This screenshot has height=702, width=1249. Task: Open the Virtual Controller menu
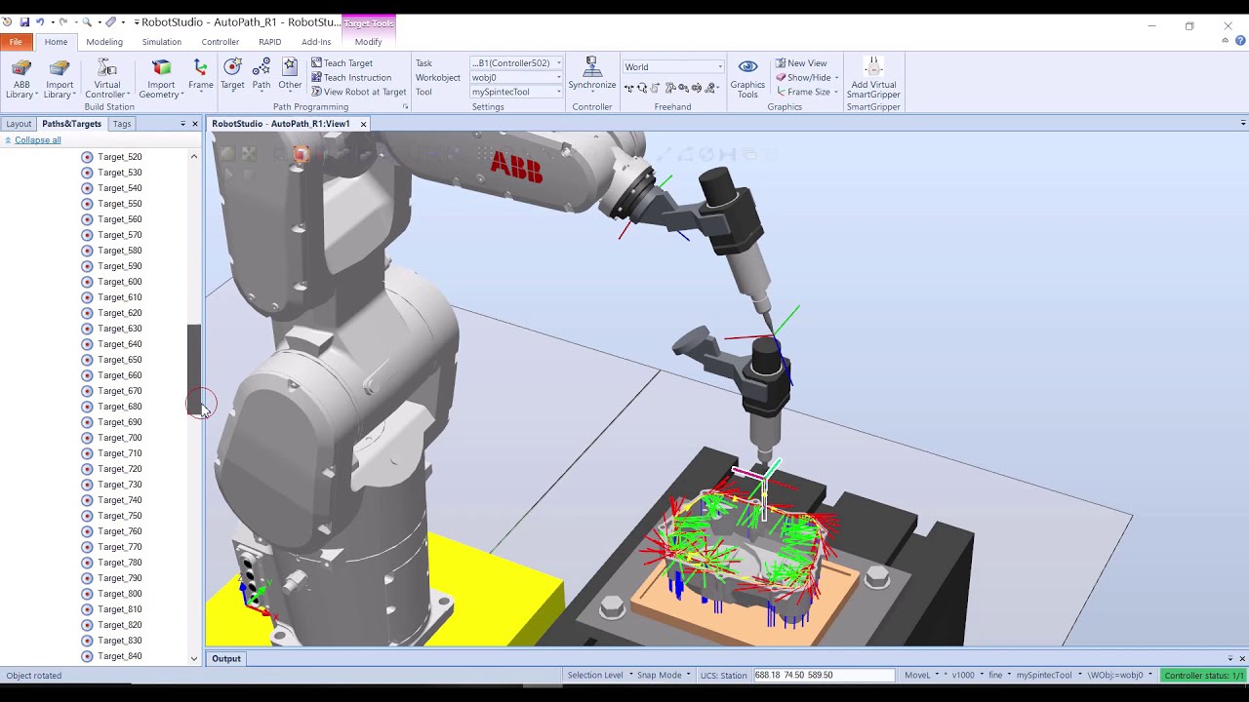tap(107, 79)
